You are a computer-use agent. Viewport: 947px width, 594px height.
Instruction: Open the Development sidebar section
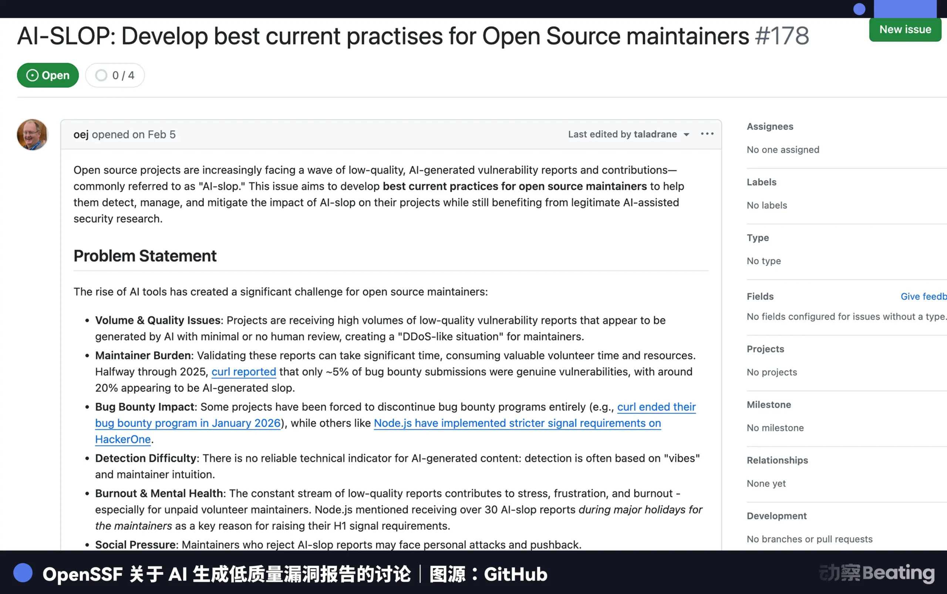[776, 516]
